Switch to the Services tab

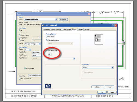coord(87,30)
